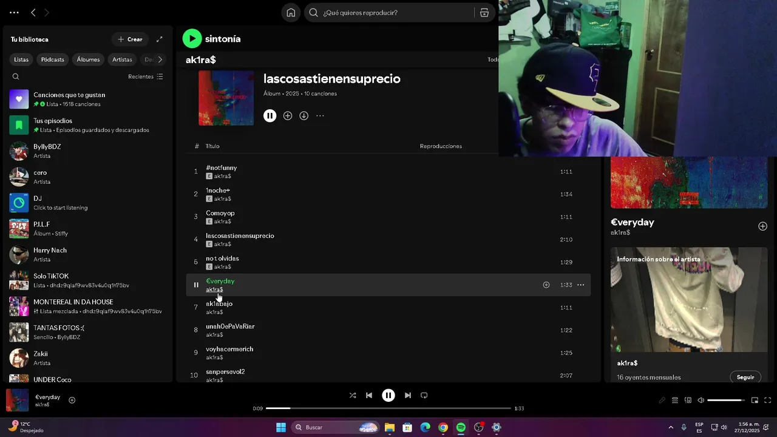Open the Recientes sort dropdown
This screenshot has width=777, height=437.
(x=146, y=76)
